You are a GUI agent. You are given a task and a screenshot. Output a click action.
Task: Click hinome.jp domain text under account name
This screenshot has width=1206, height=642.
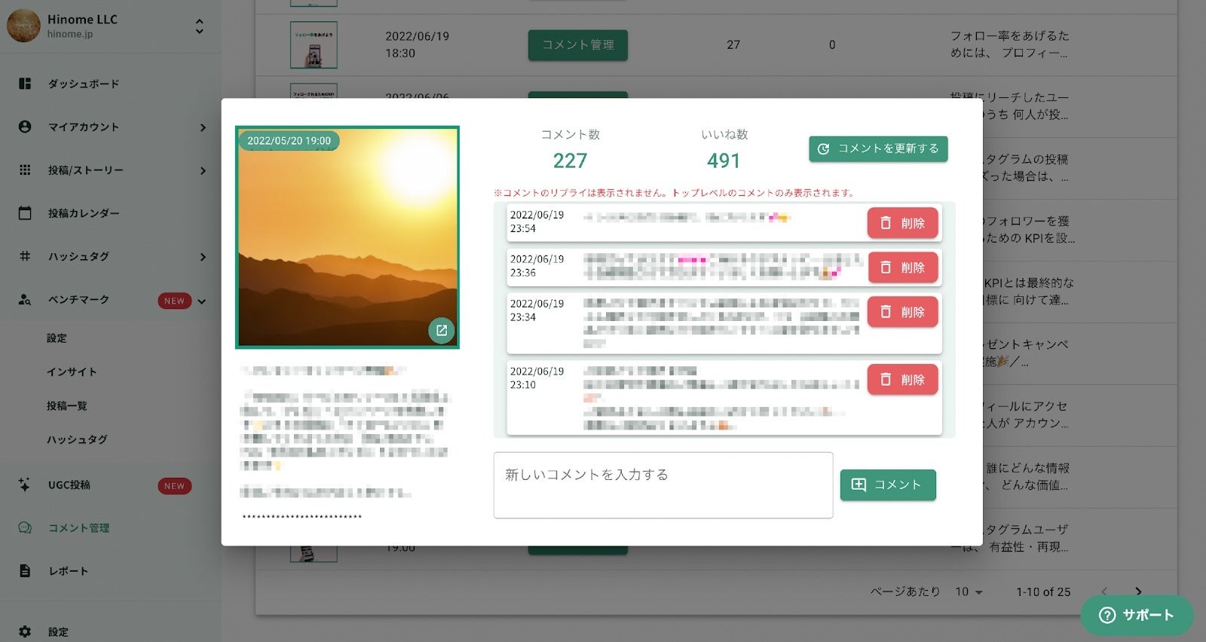coord(70,34)
